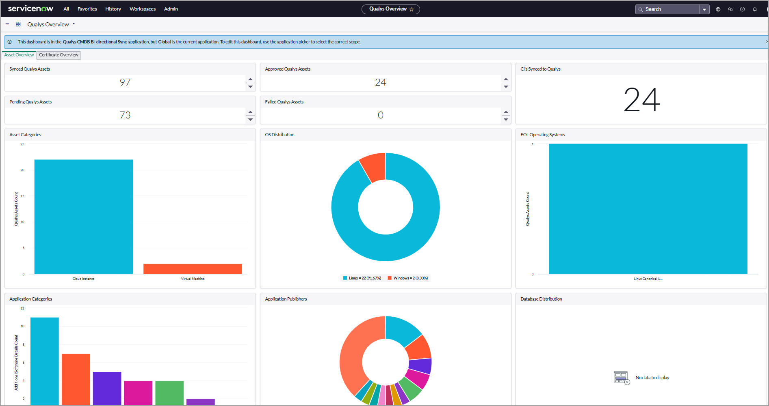Click the Pending Qualys Assets value 73

click(x=125, y=115)
